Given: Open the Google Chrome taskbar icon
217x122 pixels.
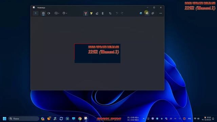Looking at the screenshot, I should click(80, 119).
